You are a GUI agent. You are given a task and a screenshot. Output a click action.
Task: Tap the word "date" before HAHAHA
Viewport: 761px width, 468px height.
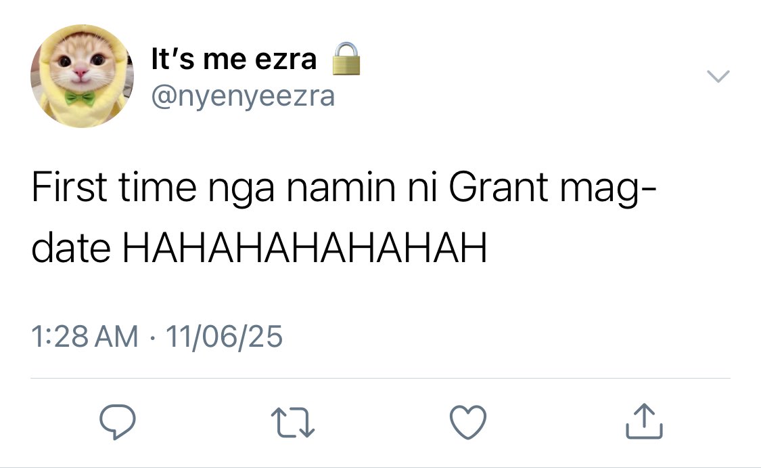[x=71, y=248]
